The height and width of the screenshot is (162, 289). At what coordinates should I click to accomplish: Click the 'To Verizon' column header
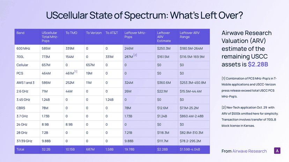click(94, 33)
